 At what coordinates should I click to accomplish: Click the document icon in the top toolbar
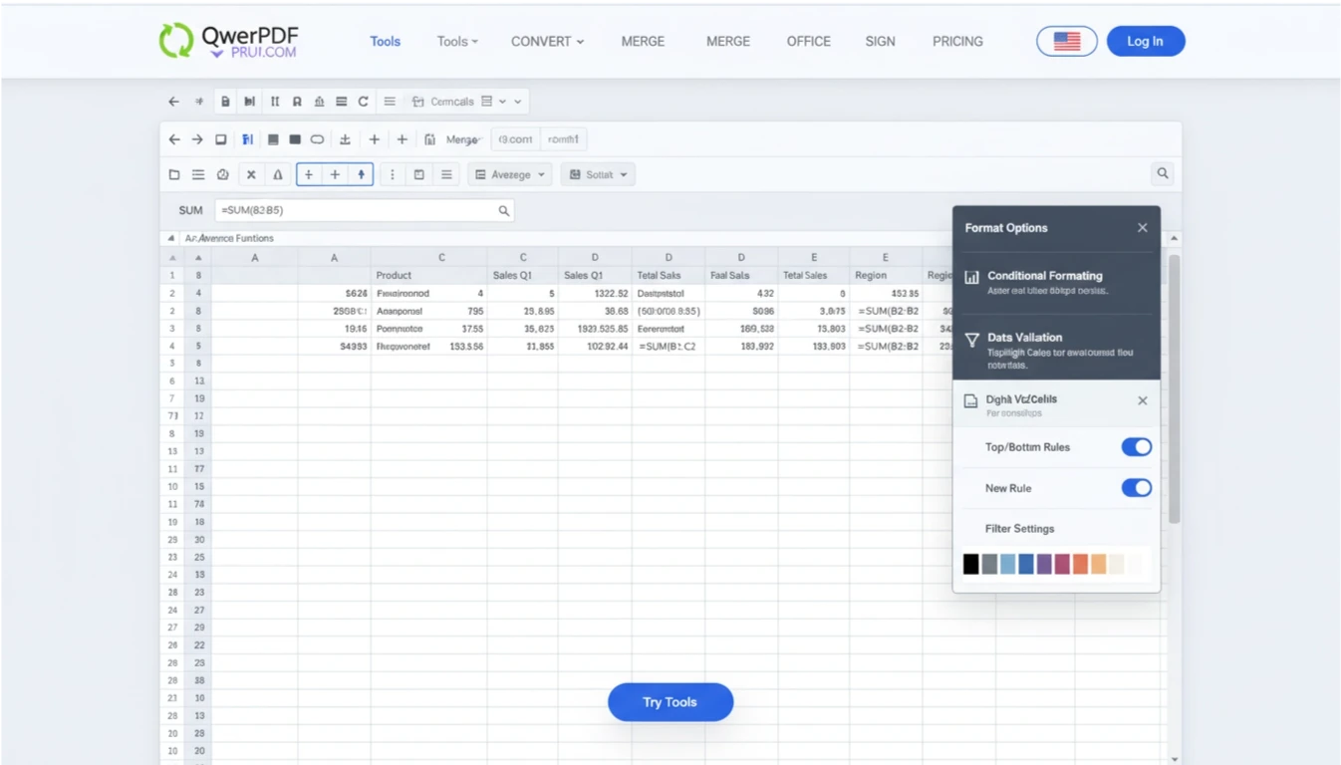pos(225,102)
